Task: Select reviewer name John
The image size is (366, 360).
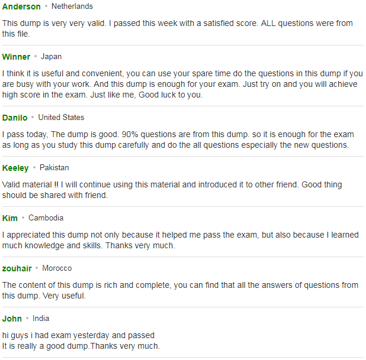Action: (12, 319)
